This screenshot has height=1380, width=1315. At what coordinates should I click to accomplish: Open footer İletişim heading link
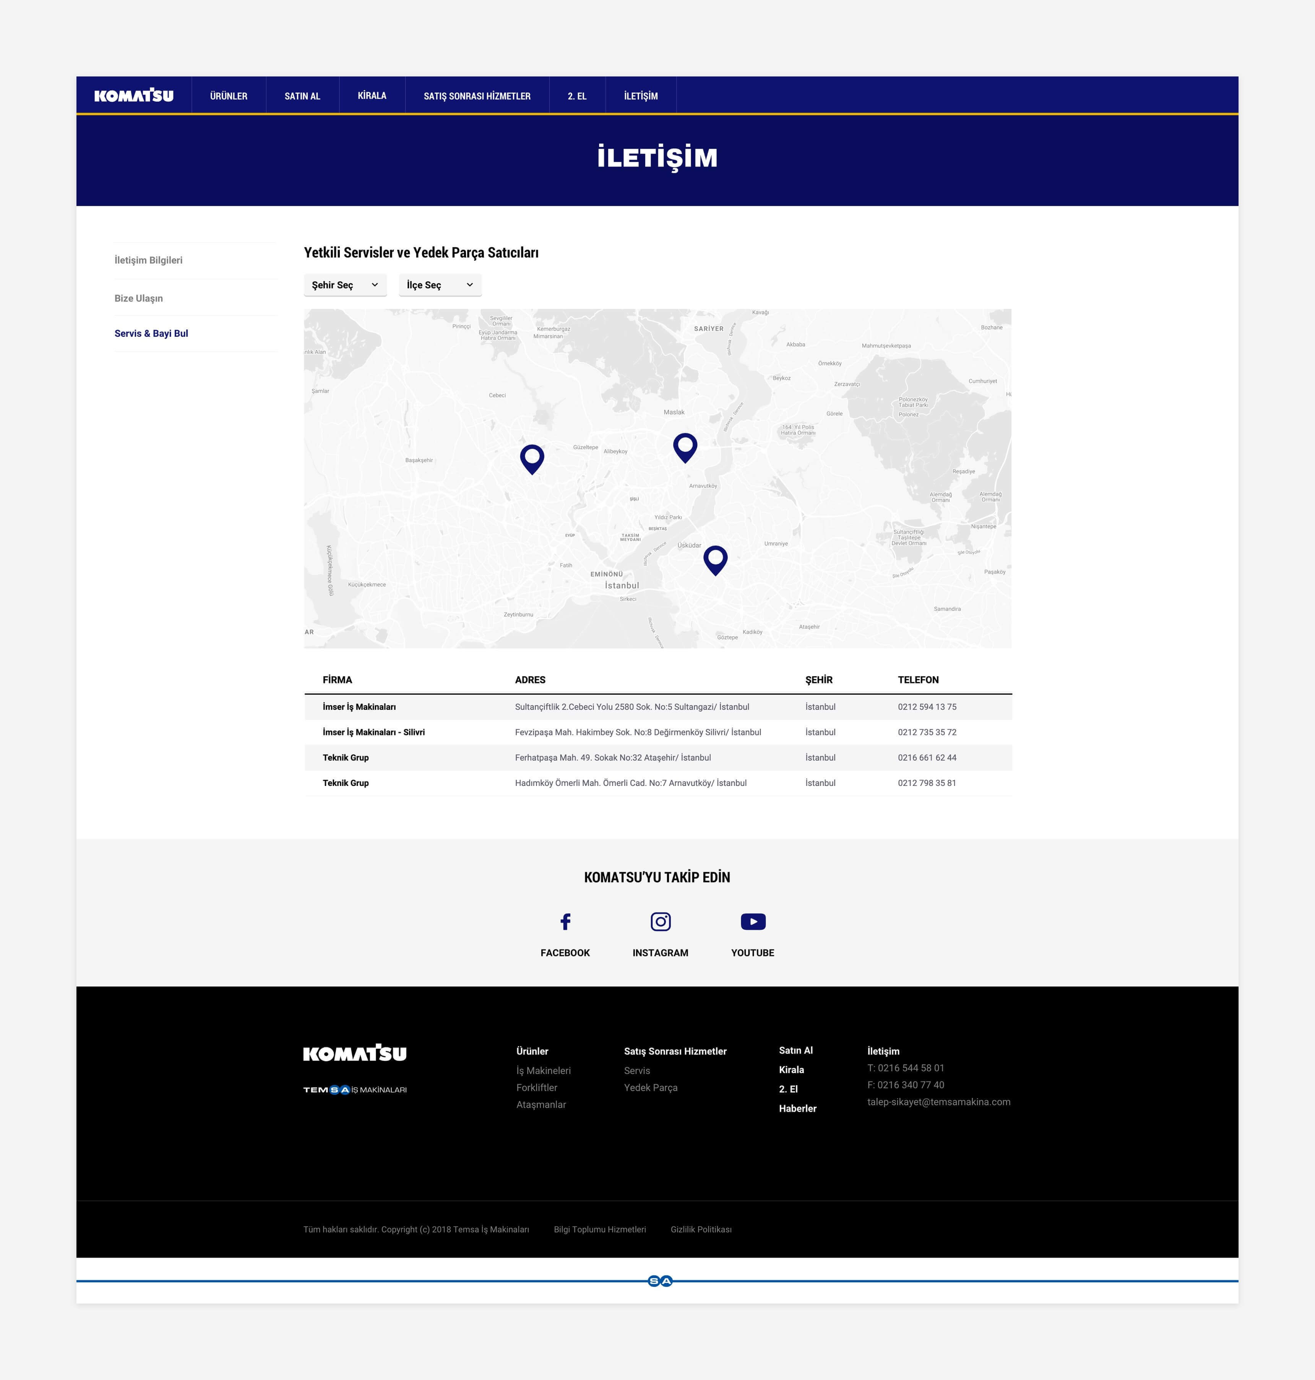click(883, 1050)
